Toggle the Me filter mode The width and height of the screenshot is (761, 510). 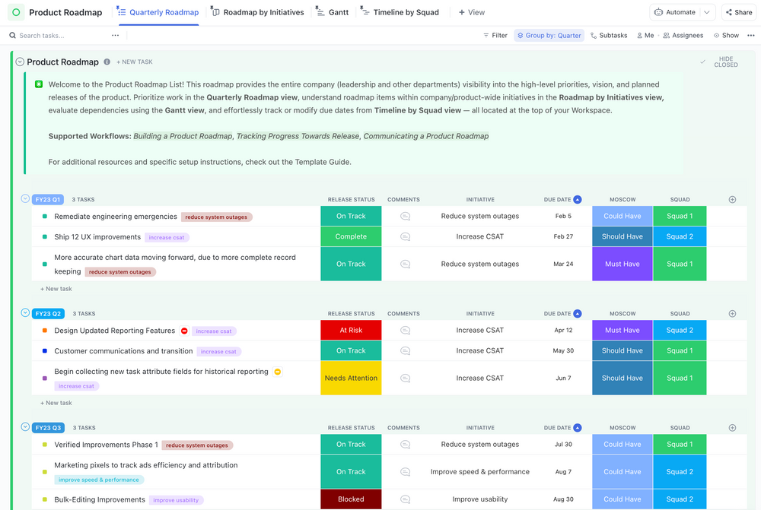click(645, 35)
